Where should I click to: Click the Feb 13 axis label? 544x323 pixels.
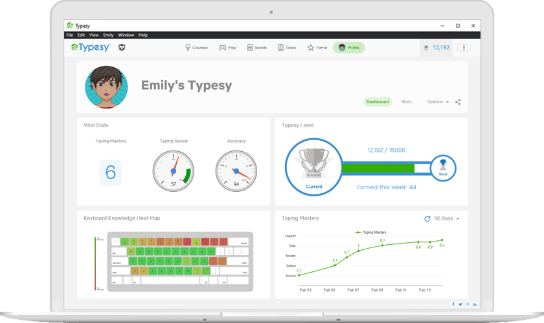coord(425,290)
